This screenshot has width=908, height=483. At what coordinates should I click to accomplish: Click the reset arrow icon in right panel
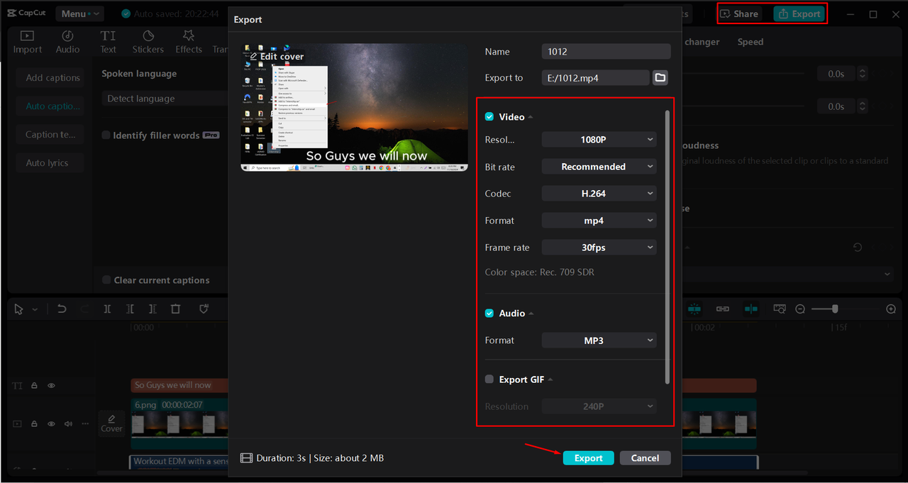858,248
